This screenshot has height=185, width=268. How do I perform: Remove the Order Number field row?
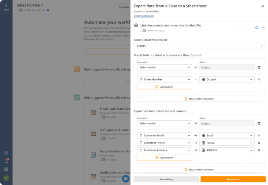(x=259, y=79)
